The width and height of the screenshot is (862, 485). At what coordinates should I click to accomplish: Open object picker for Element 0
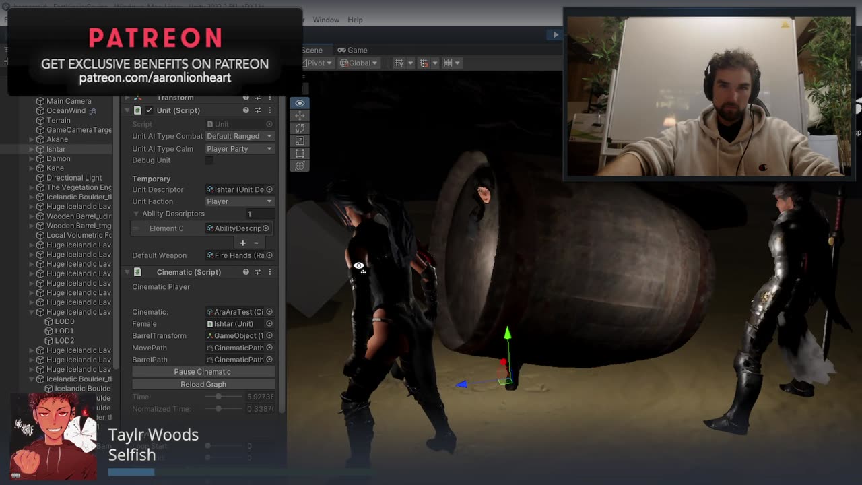click(x=266, y=228)
